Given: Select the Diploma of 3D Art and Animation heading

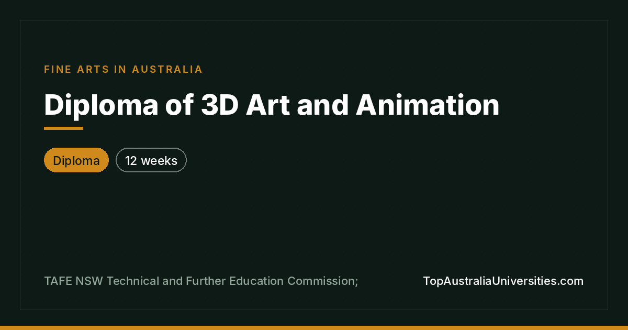Looking at the screenshot, I should tap(272, 105).
